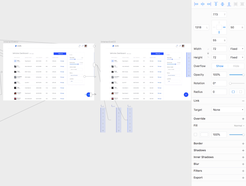Select the Interactive02 frame label
Viewport: 246px width, 186px height.
point(11,42)
